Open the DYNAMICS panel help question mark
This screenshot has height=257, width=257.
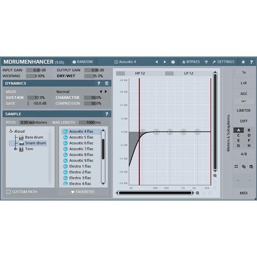[99, 83]
